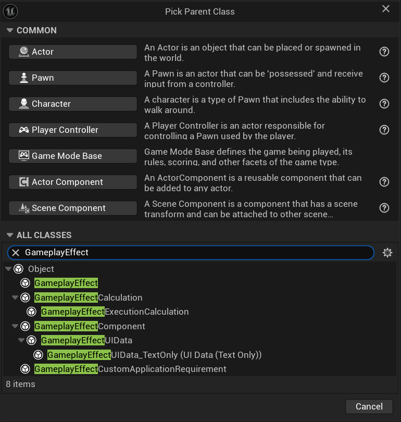Viewport: 401px width, 422px height.
Task: Click the GameplayEffectCalculation class icon
Action: click(26, 297)
